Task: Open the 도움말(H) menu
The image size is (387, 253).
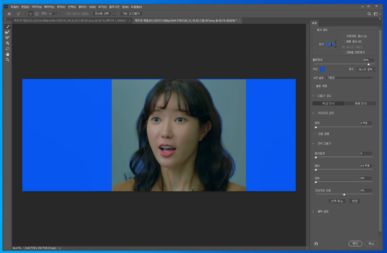Action: (136, 7)
